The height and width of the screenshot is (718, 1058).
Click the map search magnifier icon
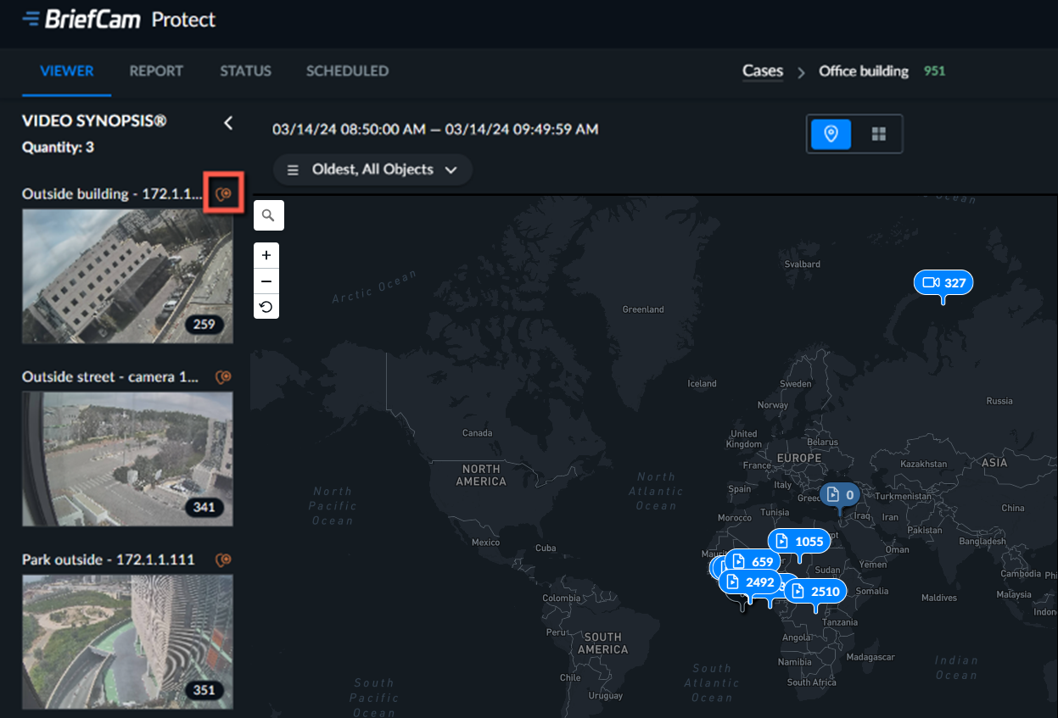268,215
